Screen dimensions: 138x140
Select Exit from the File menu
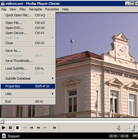coord(28,102)
